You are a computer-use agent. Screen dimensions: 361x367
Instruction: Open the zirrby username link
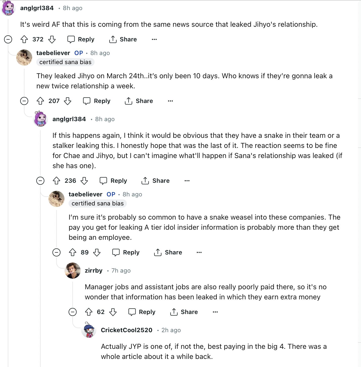[94, 271]
